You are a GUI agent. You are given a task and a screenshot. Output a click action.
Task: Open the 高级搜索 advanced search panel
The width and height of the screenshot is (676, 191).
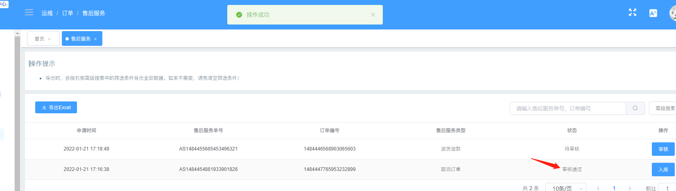[x=663, y=108]
